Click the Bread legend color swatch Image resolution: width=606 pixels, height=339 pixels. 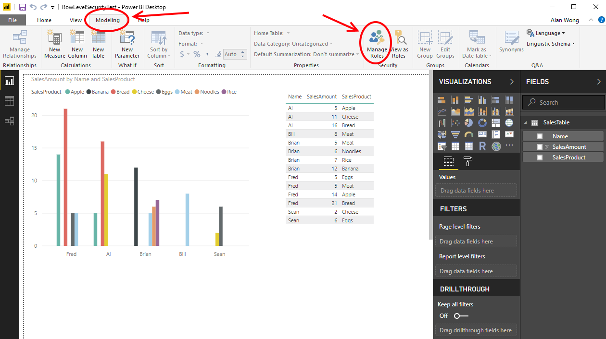(113, 92)
